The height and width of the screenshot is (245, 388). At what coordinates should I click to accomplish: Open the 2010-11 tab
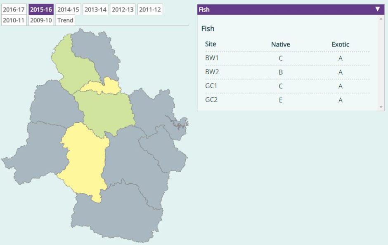(14, 20)
